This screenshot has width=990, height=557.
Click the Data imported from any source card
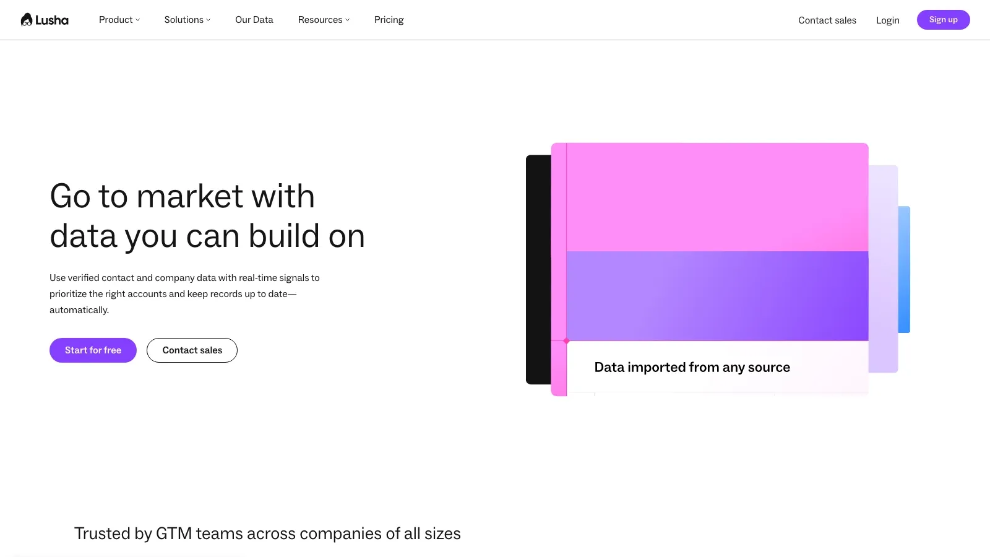pyautogui.click(x=718, y=368)
